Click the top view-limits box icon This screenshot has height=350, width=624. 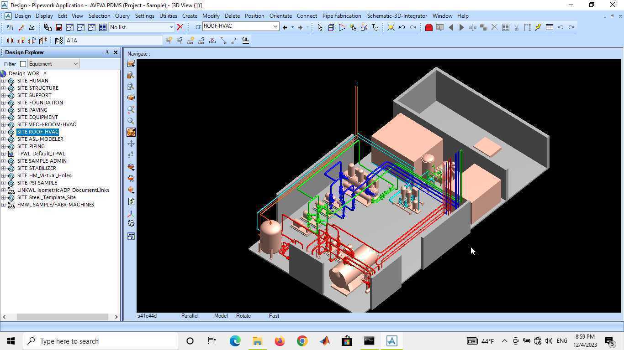tap(131, 63)
